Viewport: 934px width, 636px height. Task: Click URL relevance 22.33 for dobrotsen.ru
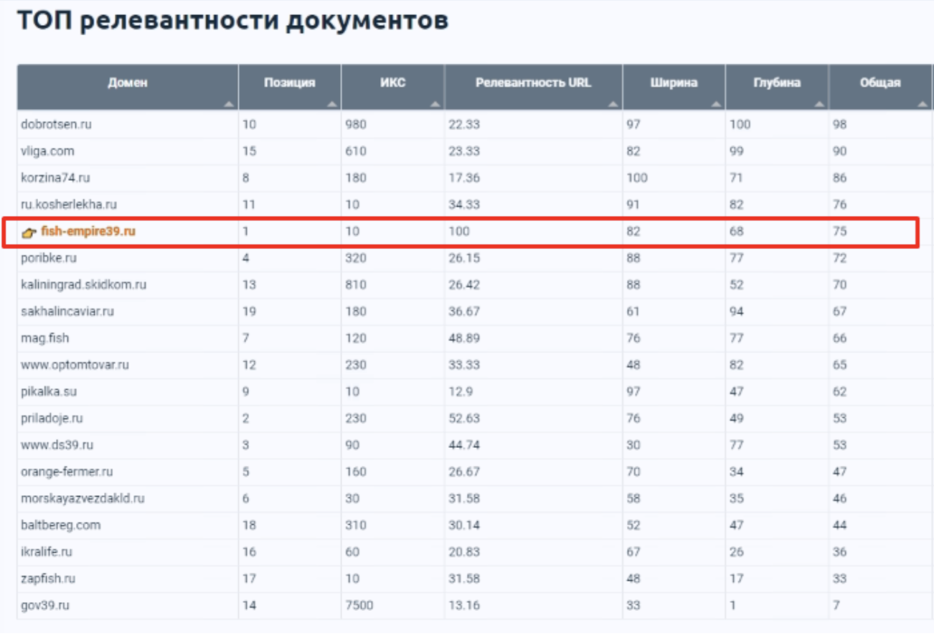tap(464, 124)
